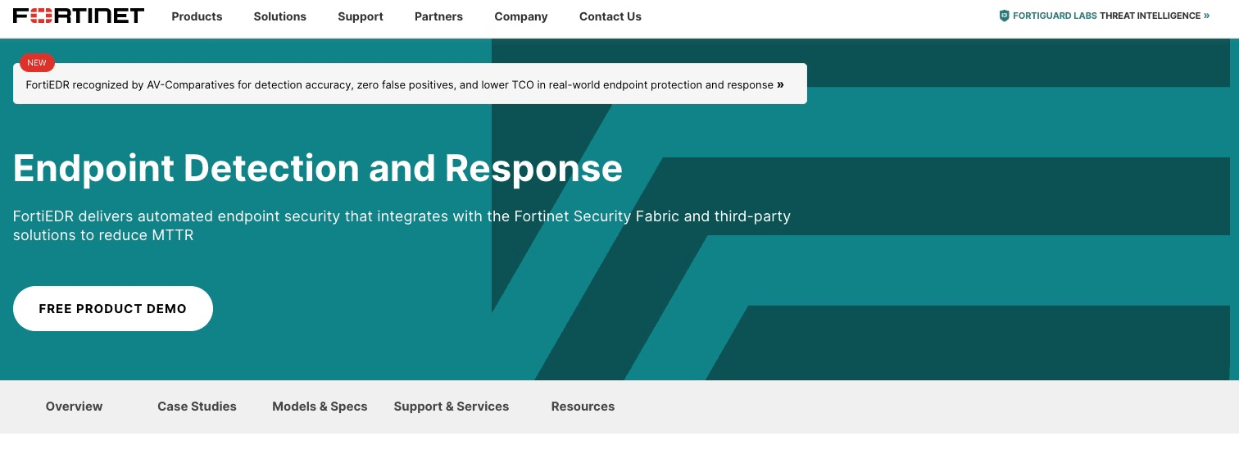Click the Free Product Demo button
This screenshot has width=1239, height=459.
tap(113, 309)
